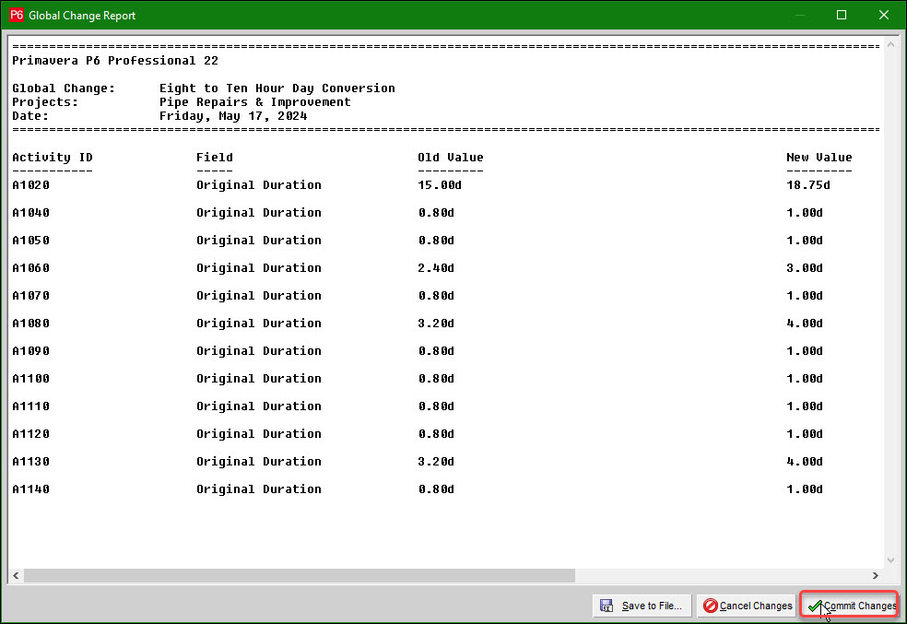The height and width of the screenshot is (624, 907).
Task: Open the Save to File dialog
Action: (642, 606)
